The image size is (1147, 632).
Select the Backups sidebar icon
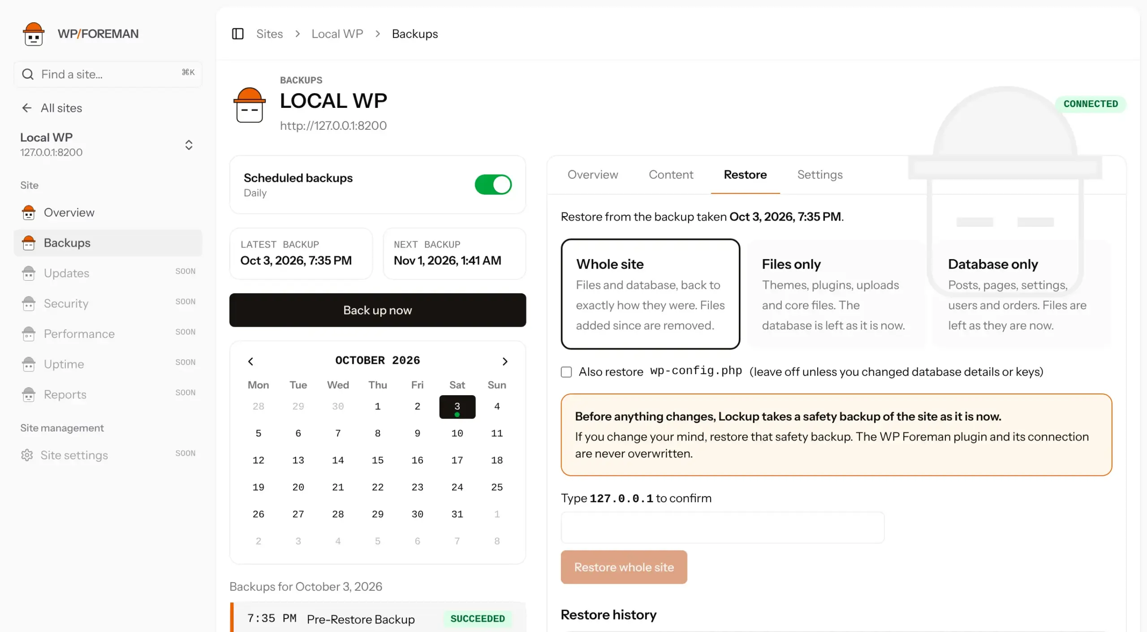(29, 243)
